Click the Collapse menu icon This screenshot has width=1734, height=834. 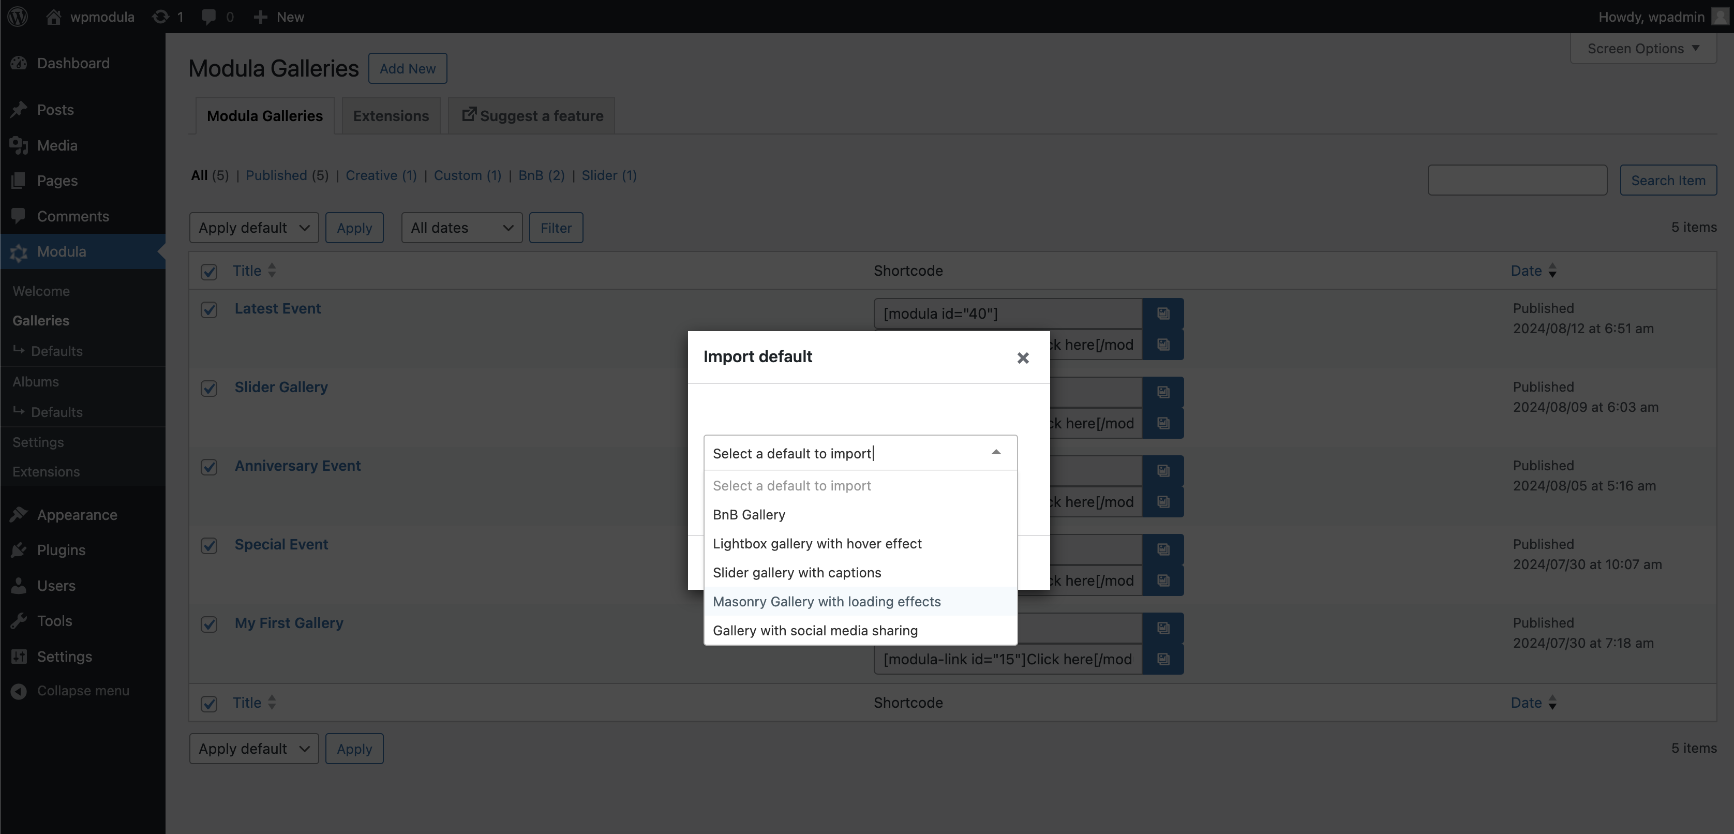pos(19,691)
